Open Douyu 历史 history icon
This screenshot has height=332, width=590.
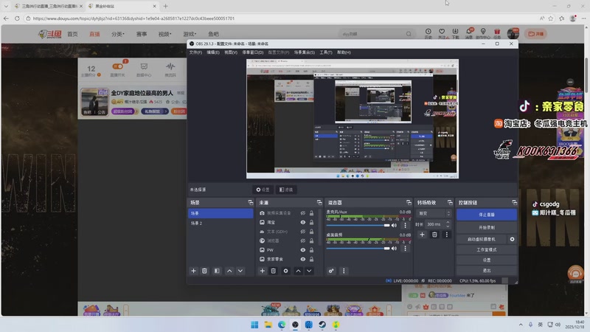[428, 33]
